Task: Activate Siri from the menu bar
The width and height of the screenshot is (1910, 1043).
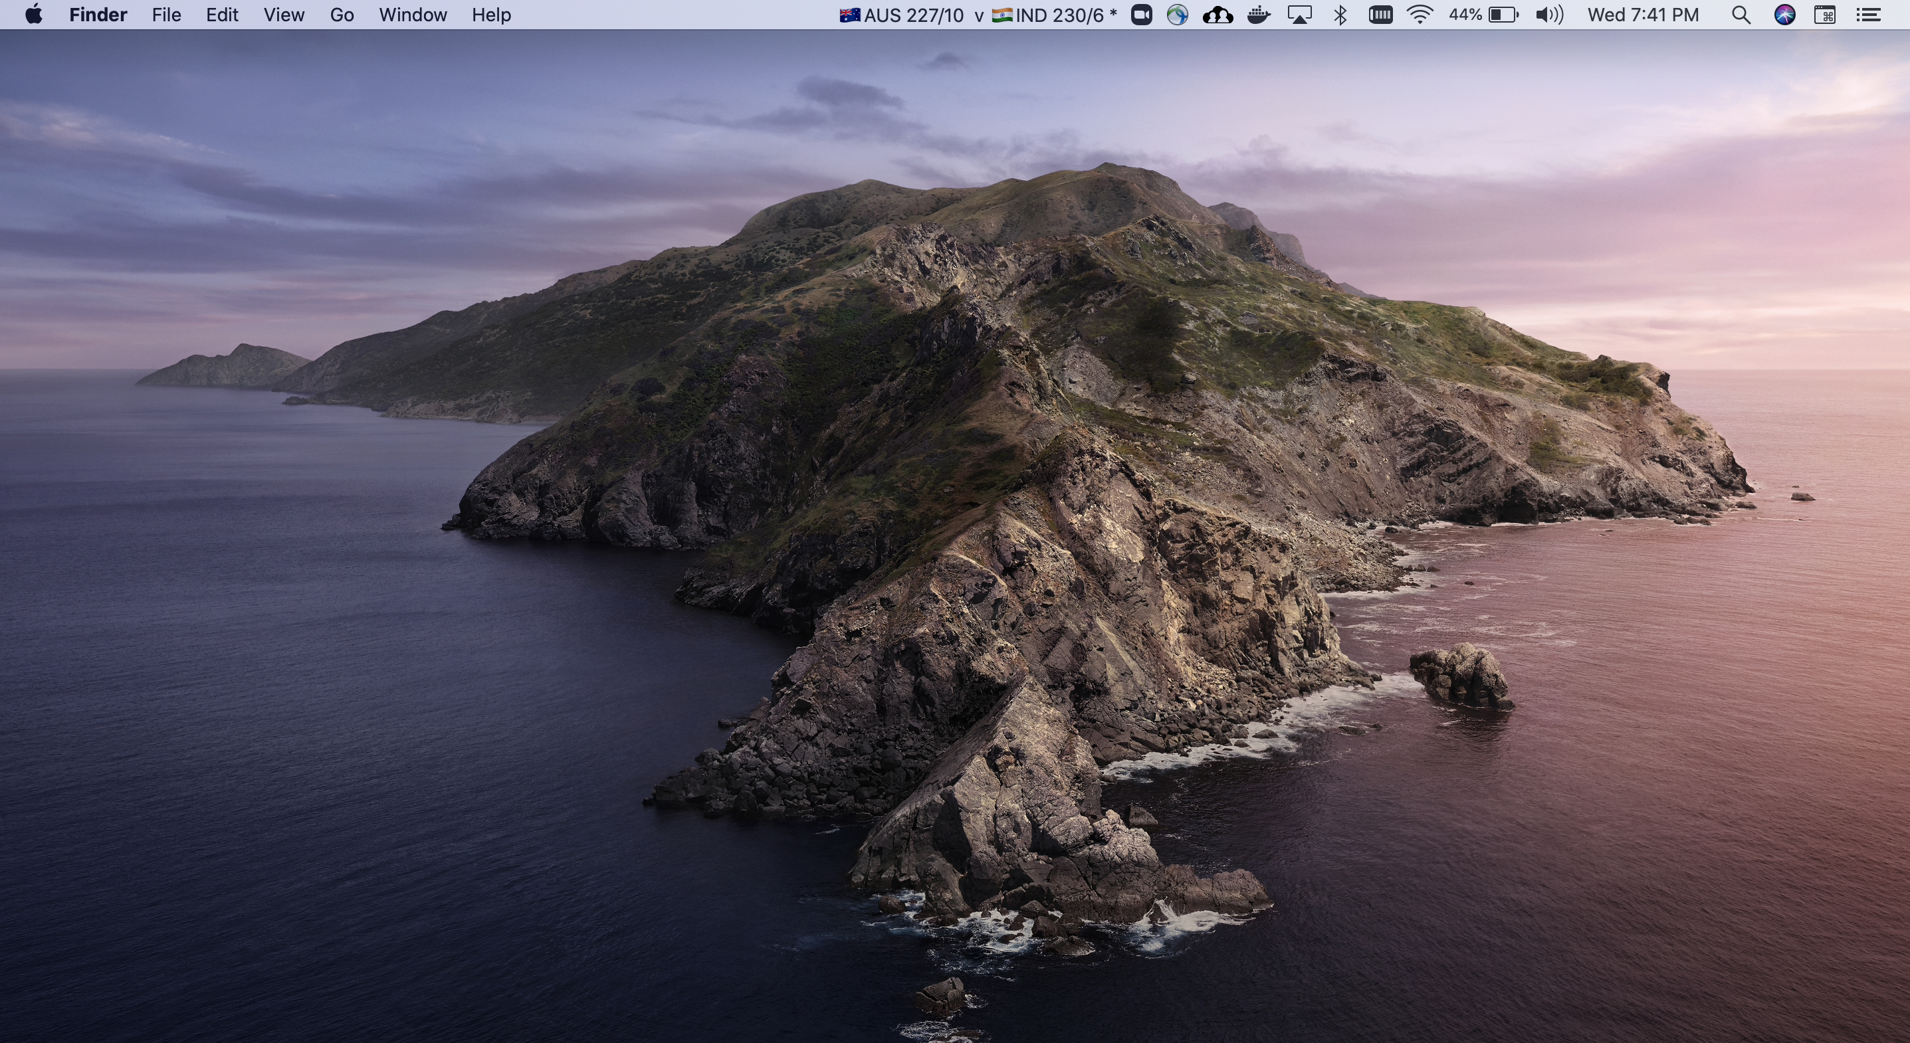Action: point(1784,15)
